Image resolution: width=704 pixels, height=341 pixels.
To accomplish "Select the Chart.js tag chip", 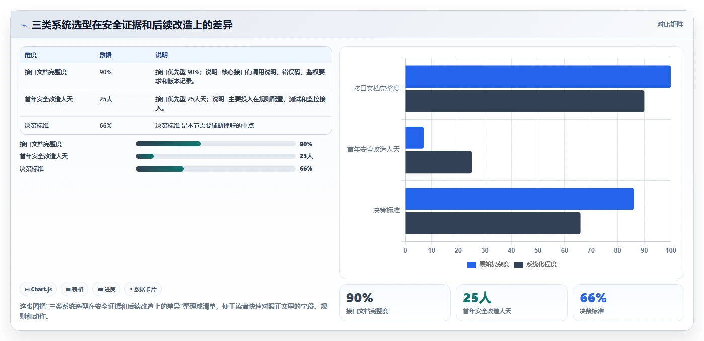I will tap(38, 289).
